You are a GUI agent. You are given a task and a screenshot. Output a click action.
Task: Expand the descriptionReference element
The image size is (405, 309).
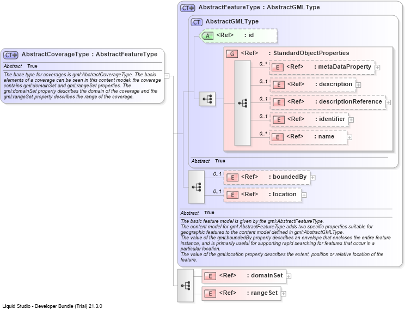[388, 102]
